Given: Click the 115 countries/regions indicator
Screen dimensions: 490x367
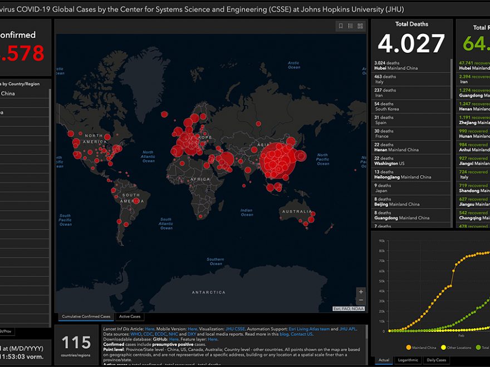Looking at the screenshot, I should point(76,345).
